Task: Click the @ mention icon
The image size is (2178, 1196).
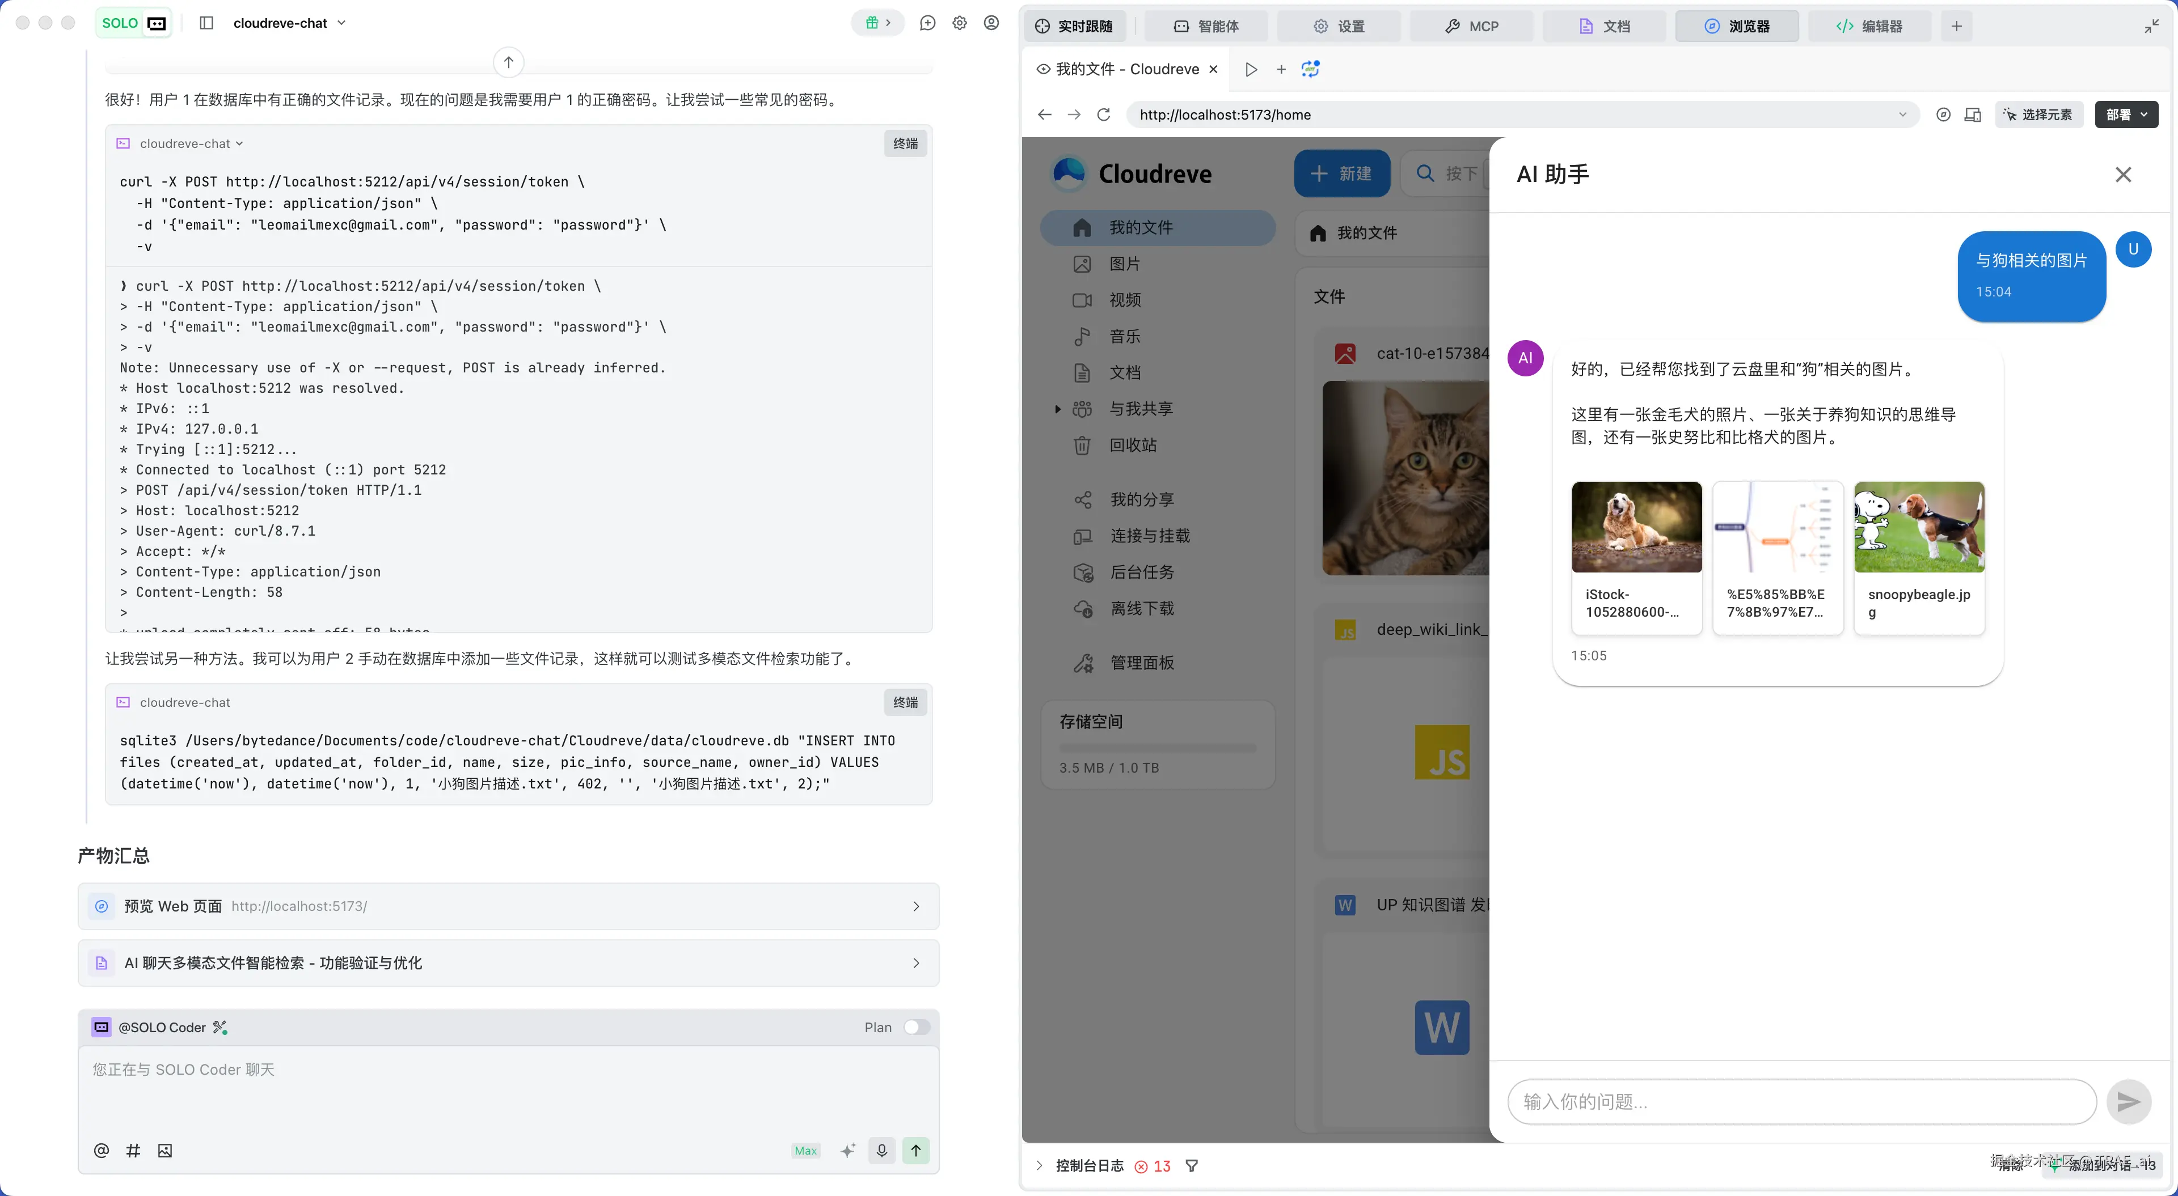Action: (102, 1150)
